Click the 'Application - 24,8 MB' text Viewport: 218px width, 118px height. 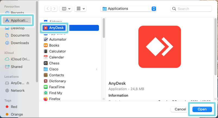click(x=126, y=89)
